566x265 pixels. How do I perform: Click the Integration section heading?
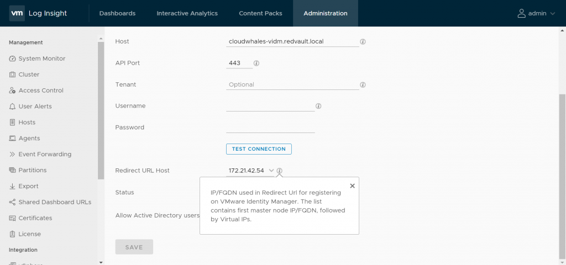(23, 250)
